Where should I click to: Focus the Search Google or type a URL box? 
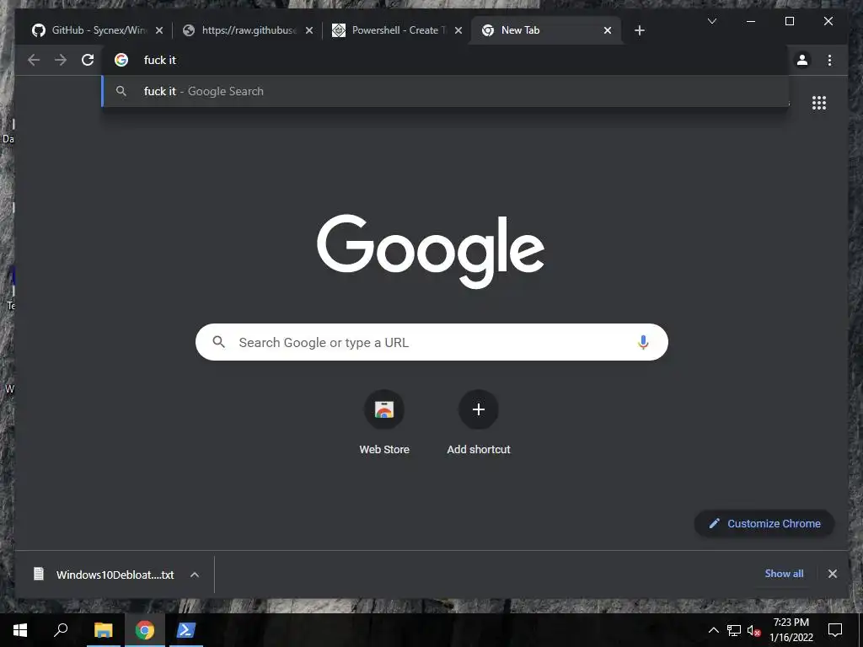coord(431,342)
